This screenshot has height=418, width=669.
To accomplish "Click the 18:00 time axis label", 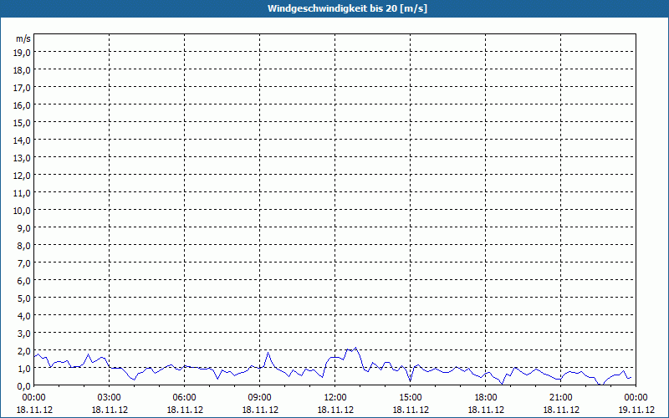I will tap(486, 398).
